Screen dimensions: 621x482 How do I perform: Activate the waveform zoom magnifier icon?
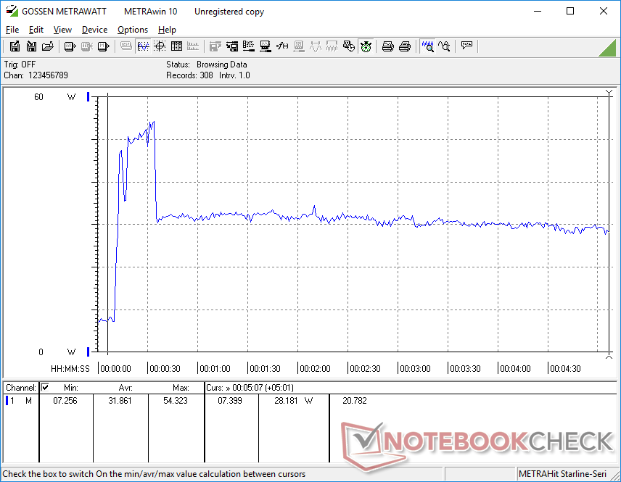[427, 46]
